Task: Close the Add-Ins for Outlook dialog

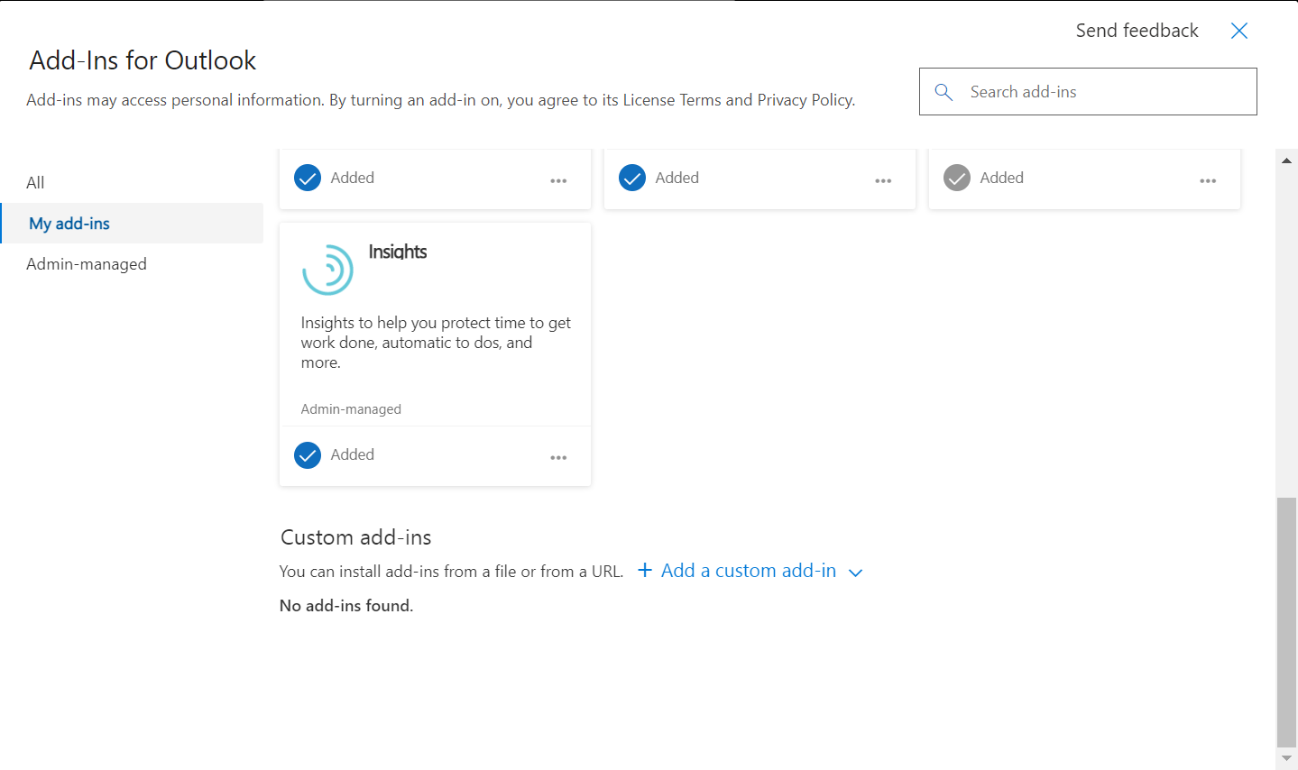Action: 1238,31
